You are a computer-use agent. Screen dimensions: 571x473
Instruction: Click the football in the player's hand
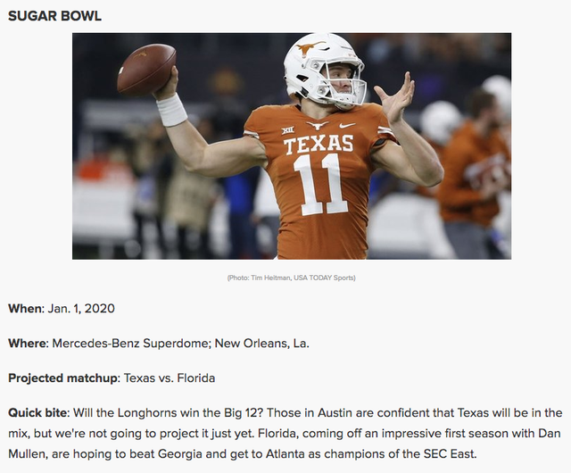point(145,70)
